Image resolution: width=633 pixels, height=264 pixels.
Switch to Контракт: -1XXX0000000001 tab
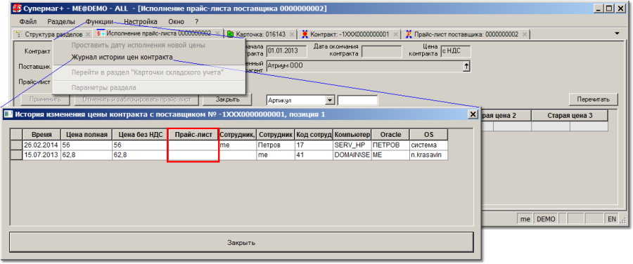click(351, 34)
